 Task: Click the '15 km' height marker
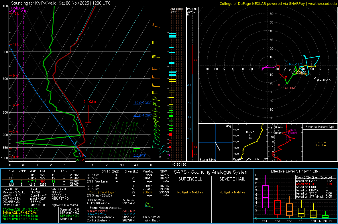pos(17,13)
